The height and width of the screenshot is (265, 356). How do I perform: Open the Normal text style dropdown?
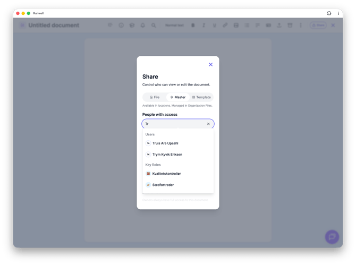point(174,25)
